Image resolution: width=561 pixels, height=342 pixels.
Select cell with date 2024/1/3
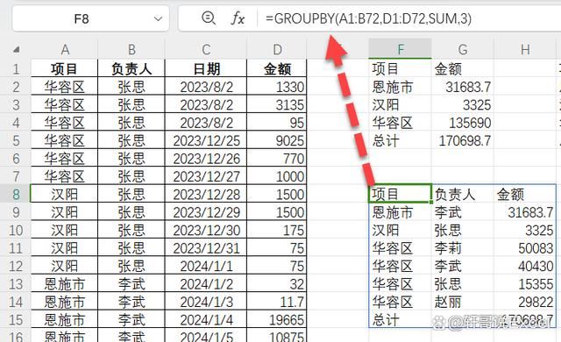coord(206,302)
